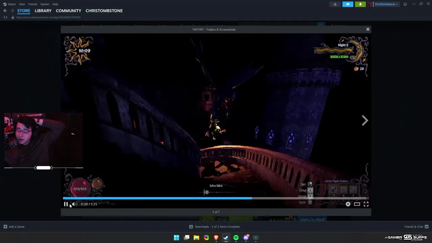Open the green notifications bell

click(360, 4)
